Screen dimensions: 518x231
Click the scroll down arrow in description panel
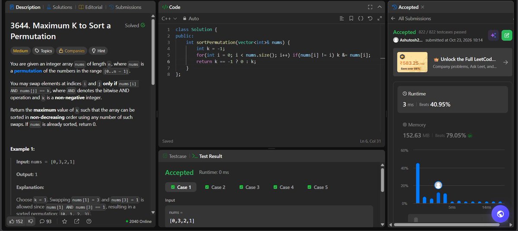pyautogui.click(x=153, y=212)
